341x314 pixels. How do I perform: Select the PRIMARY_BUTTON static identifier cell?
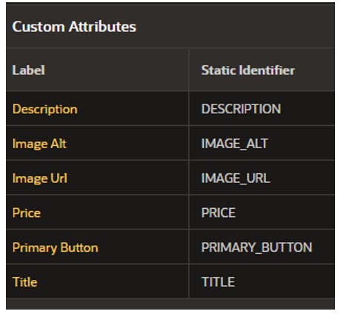pos(262,247)
